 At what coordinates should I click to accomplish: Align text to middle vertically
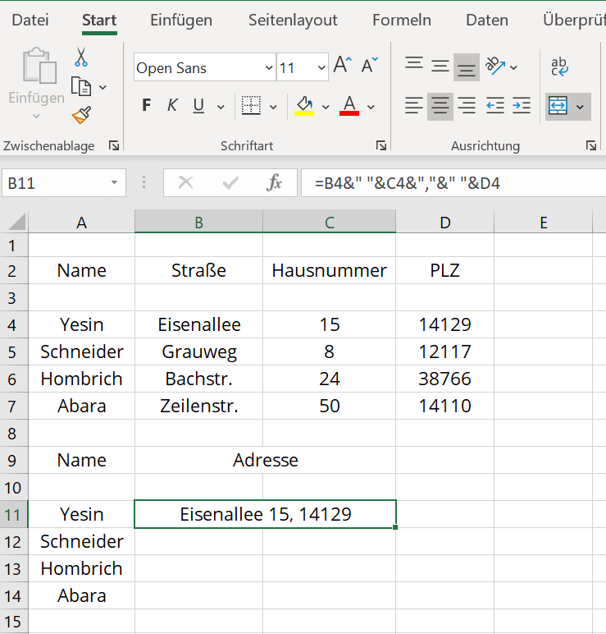click(x=440, y=66)
